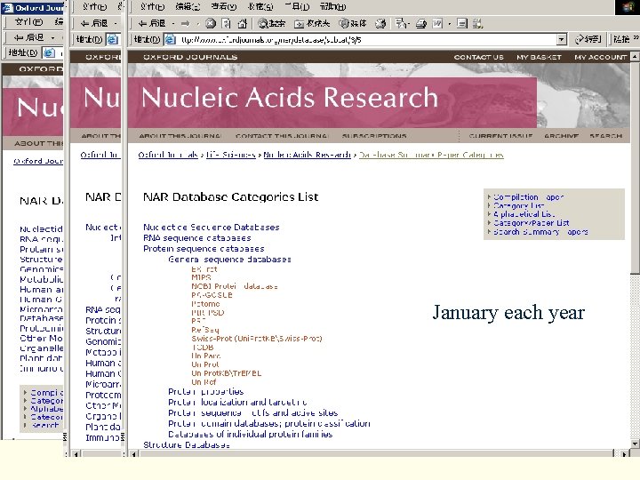The height and width of the screenshot is (480, 640).
Task: Open the RNA sequence databases category
Action: (197, 238)
